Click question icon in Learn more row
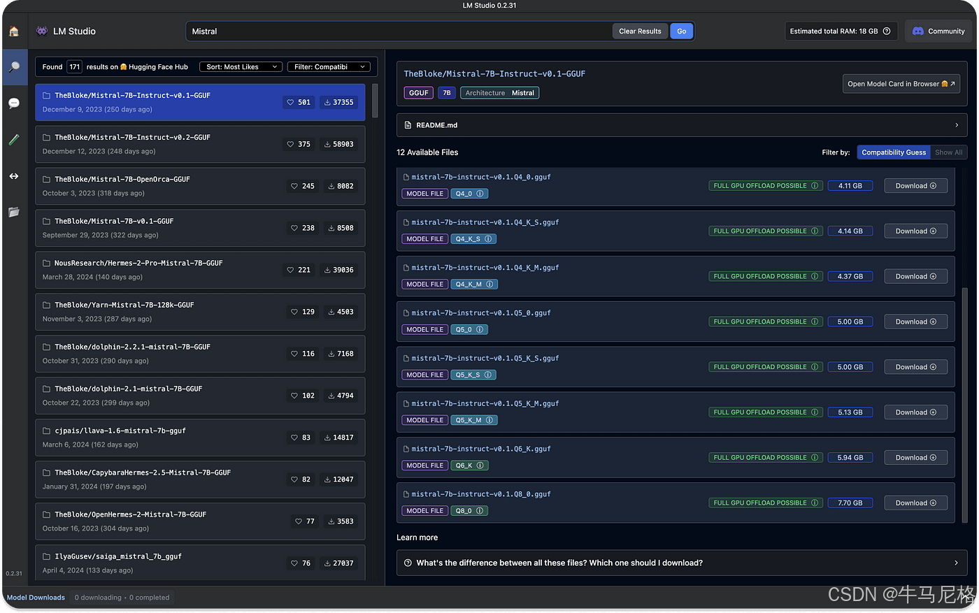979x613 pixels. coord(408,563)
